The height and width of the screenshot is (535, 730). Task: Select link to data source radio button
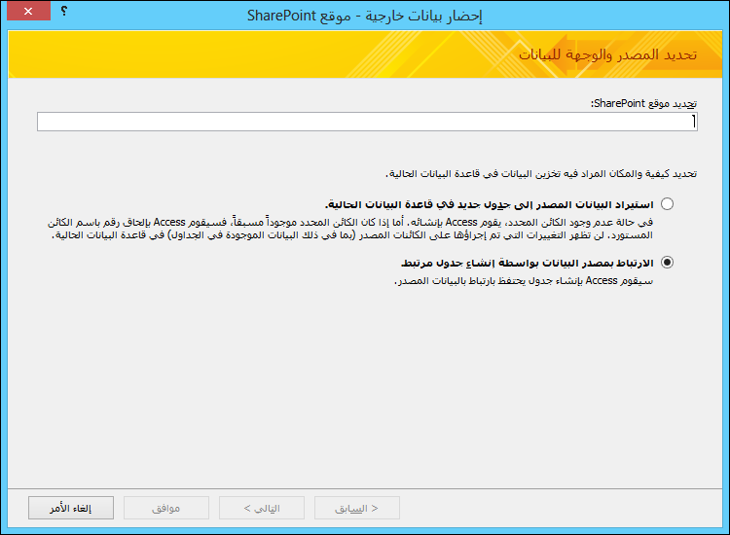click(667, 263)
